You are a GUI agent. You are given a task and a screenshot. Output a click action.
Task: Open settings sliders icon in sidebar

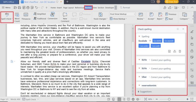point(192,70)
